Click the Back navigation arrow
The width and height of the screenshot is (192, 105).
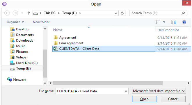[7, 13]
